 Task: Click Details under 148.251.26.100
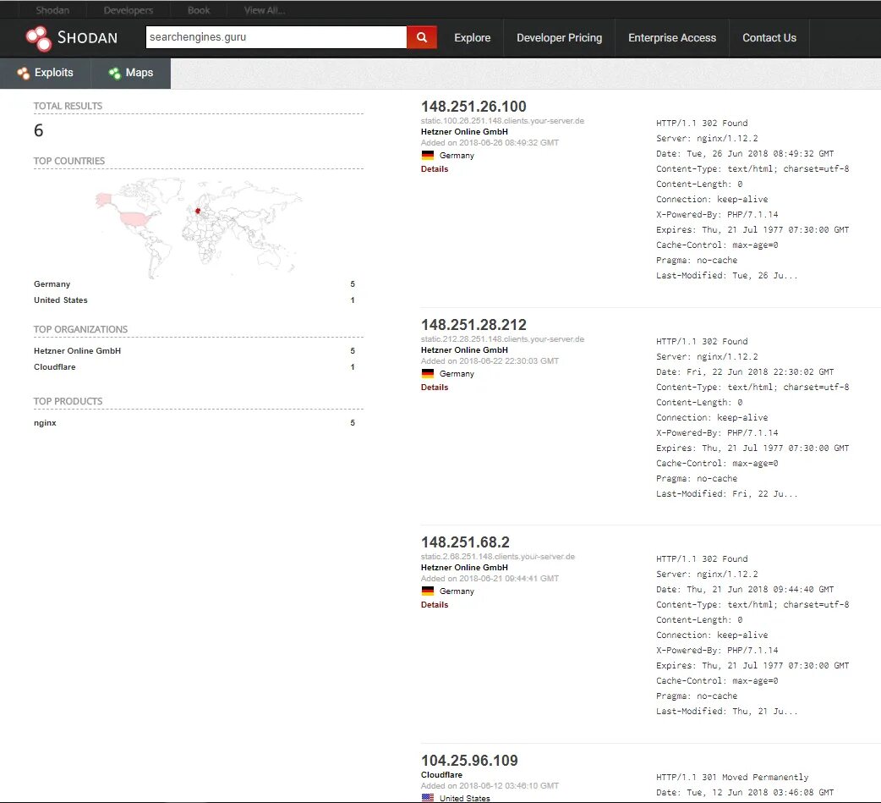tap(435, 168)
